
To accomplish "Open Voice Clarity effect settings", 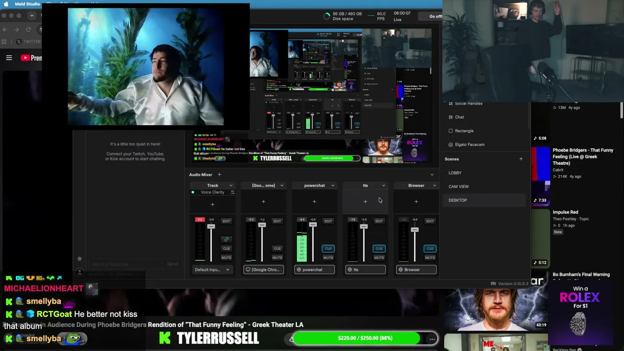I will [x=233, y=192].
